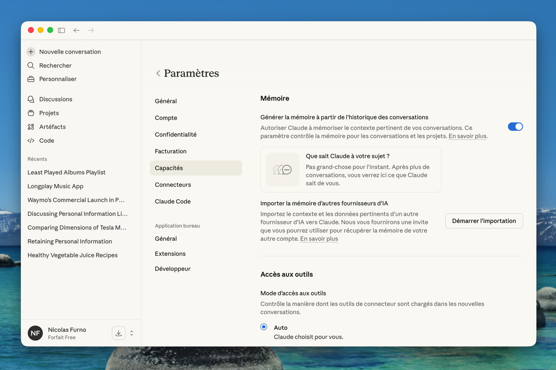The width and height of the screenshot is (556, 370).
Task: Click the Discussions chat bubble icon
Action: (31, 99)
